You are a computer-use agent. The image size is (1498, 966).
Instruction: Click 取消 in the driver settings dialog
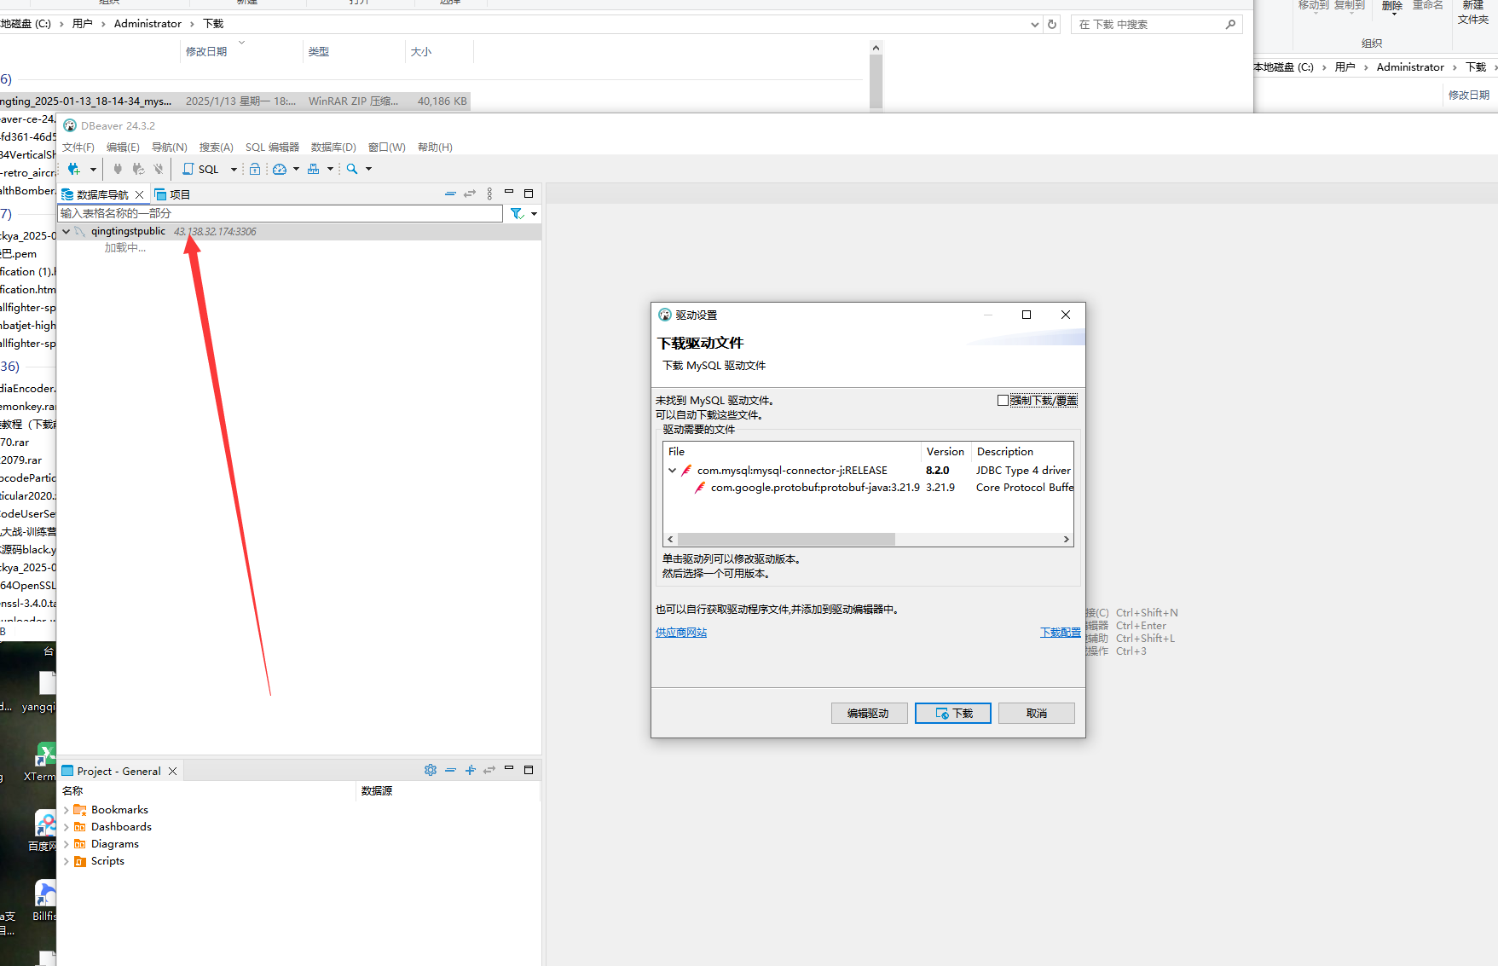[1037, 713]
